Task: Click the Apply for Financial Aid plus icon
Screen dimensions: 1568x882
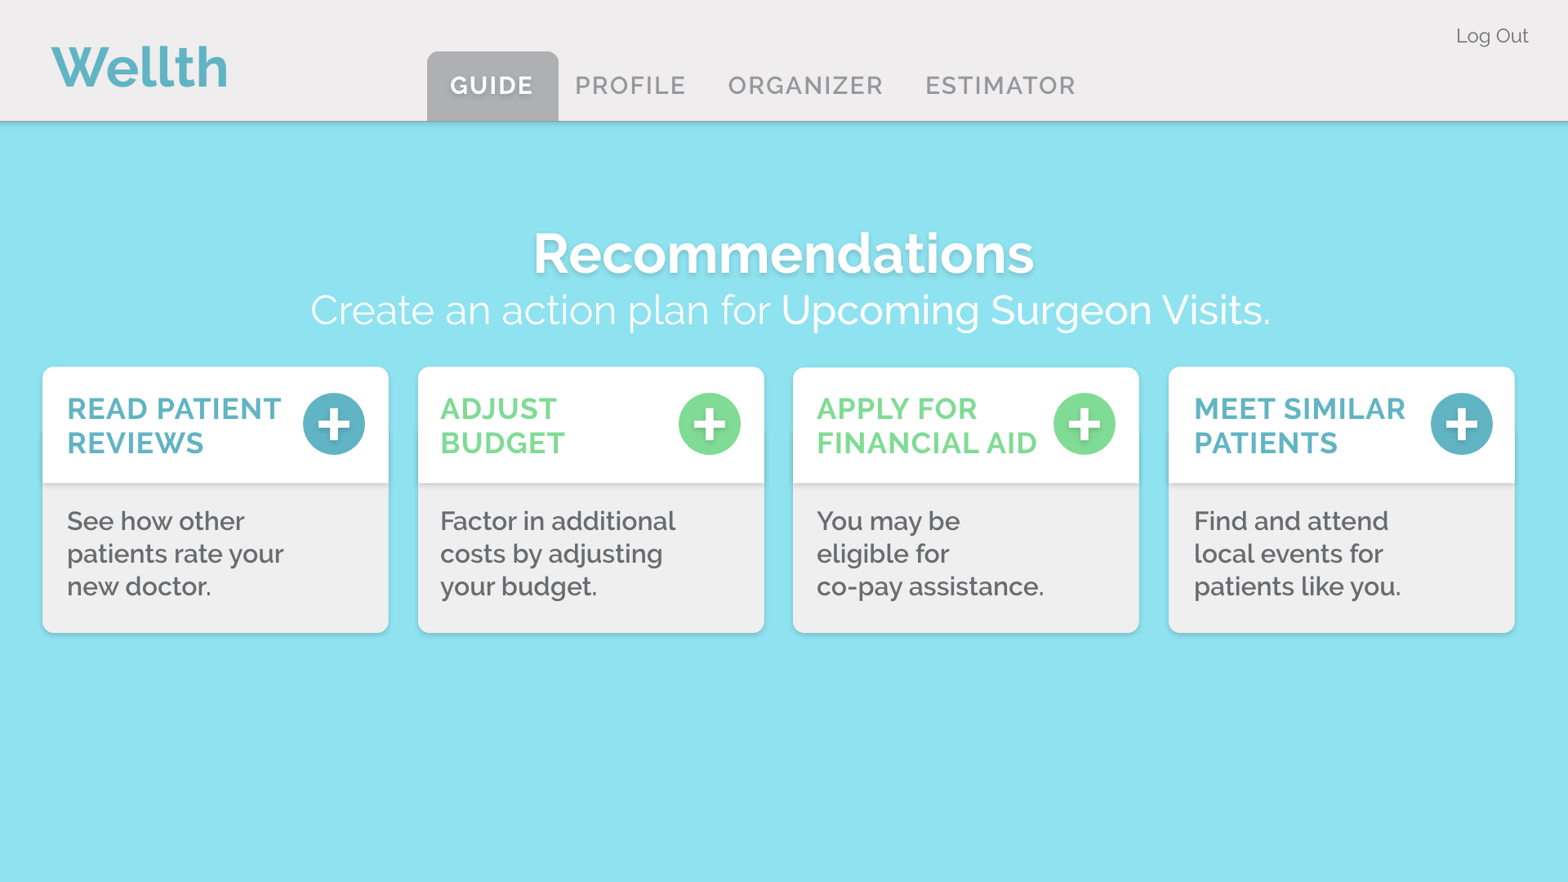Action: click(1085, 423)
